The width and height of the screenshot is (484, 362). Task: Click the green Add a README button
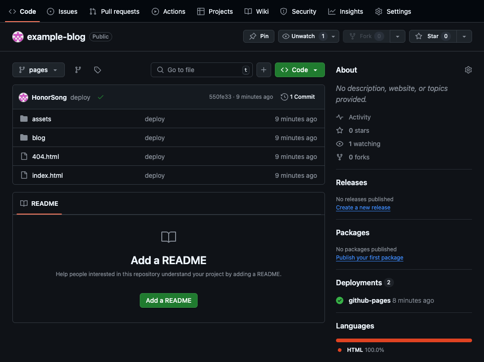[169, 300]
